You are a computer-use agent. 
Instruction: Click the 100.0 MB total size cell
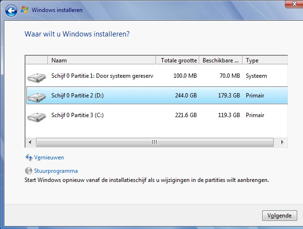pyautogui.click(x=185, y=76)
